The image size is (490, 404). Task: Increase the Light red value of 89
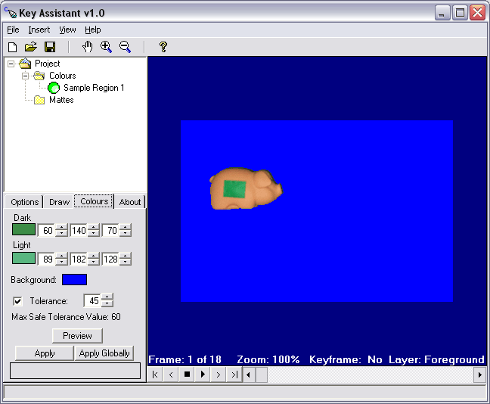pos(62,256)
